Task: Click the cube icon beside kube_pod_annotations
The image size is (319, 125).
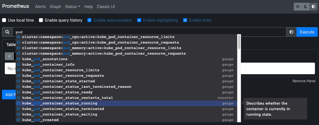Action: [18, 59]
